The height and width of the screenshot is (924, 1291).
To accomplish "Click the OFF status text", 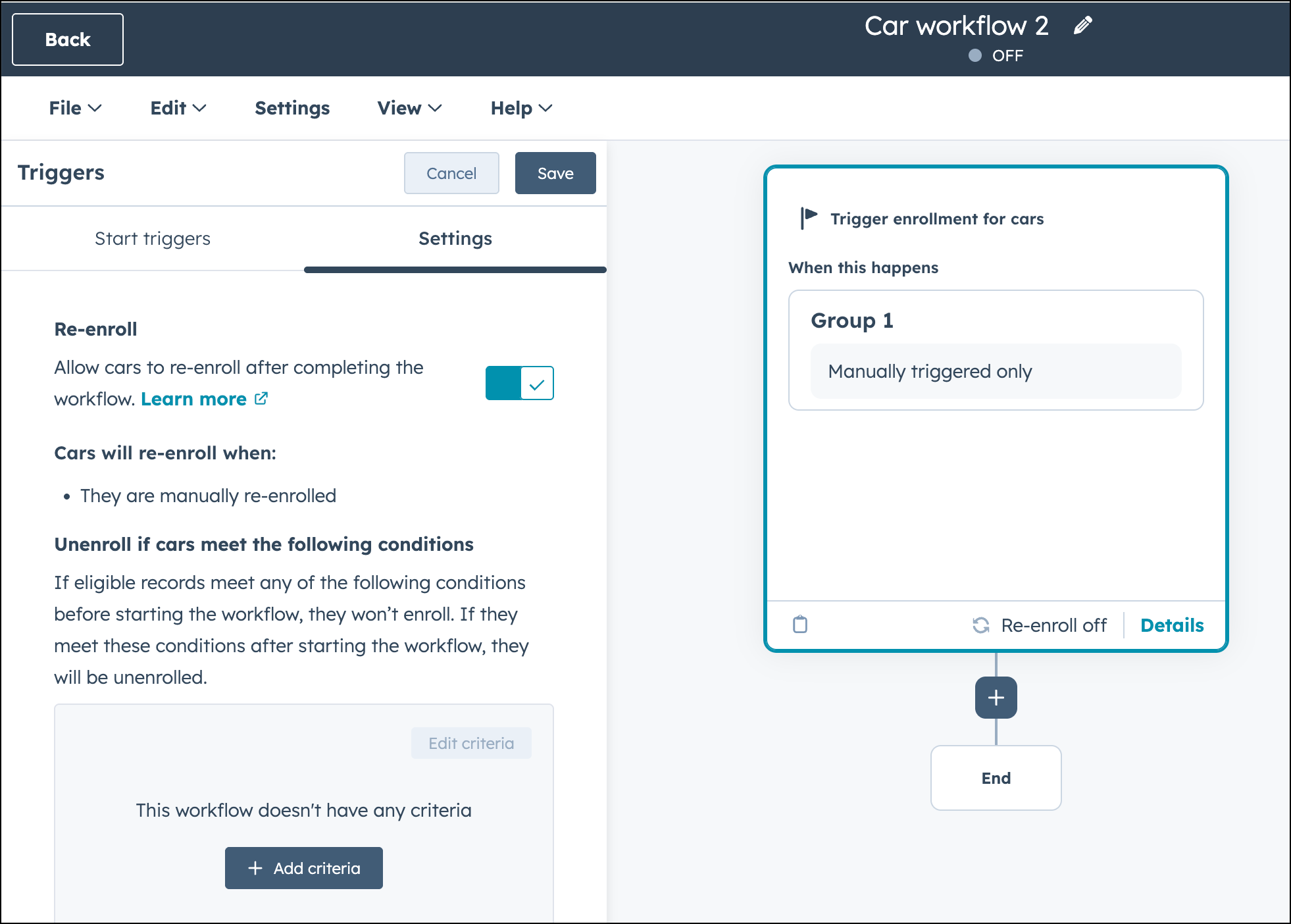I will [1007, 56].
